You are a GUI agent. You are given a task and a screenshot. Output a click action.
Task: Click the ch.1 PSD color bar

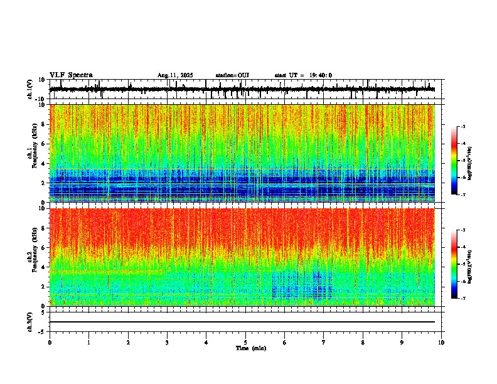pos(454,161)
